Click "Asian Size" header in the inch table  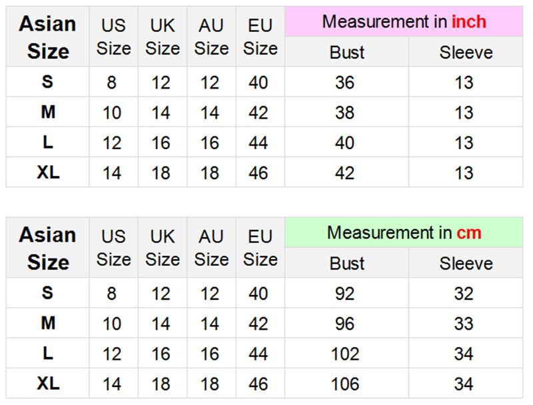[48, 37]
